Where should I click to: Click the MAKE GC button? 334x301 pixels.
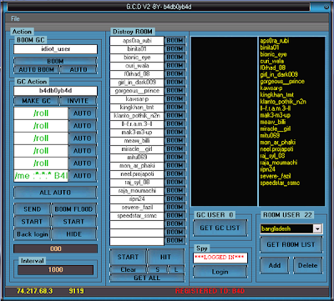36,101
